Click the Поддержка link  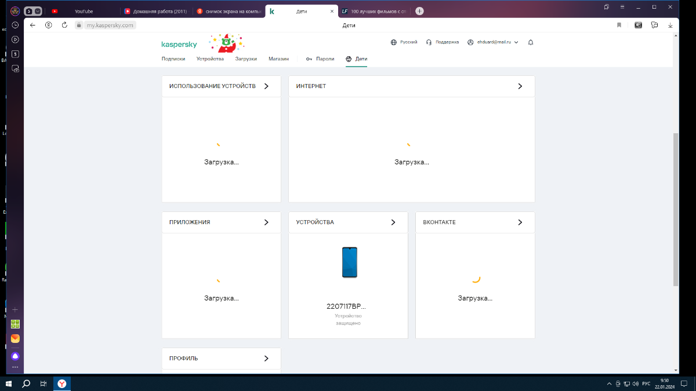[447, 42]
